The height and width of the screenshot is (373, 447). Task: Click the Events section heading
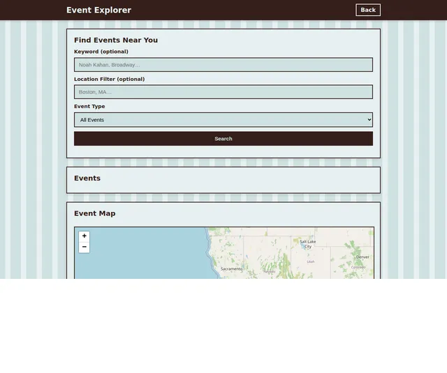[x=87, y=178]
